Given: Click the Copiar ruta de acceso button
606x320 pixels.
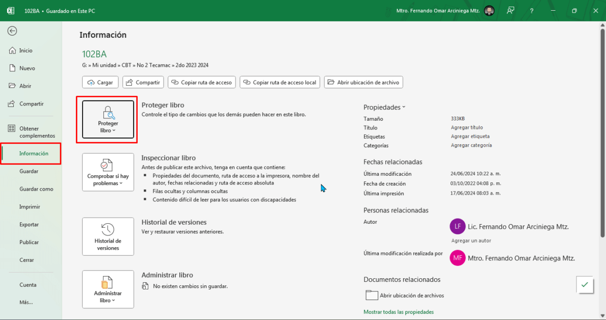Looking at the screenshot, I should (202, 82).
